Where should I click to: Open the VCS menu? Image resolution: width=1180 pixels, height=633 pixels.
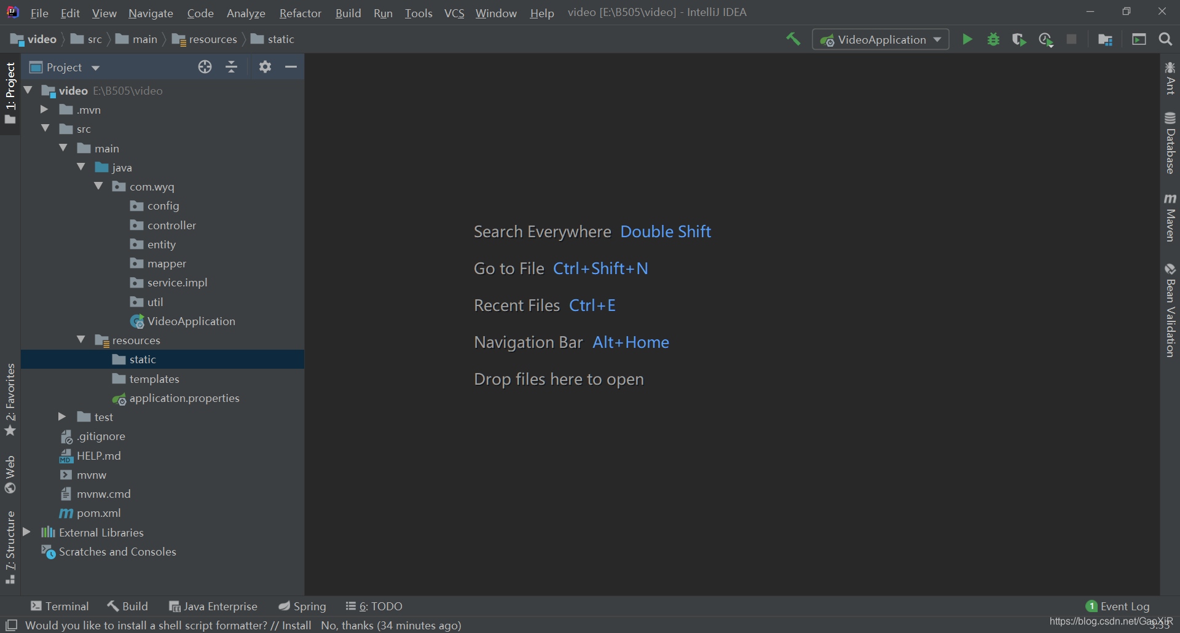[x=454, y=13]
